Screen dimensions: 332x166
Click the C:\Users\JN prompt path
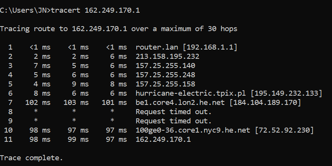[23, 10]
